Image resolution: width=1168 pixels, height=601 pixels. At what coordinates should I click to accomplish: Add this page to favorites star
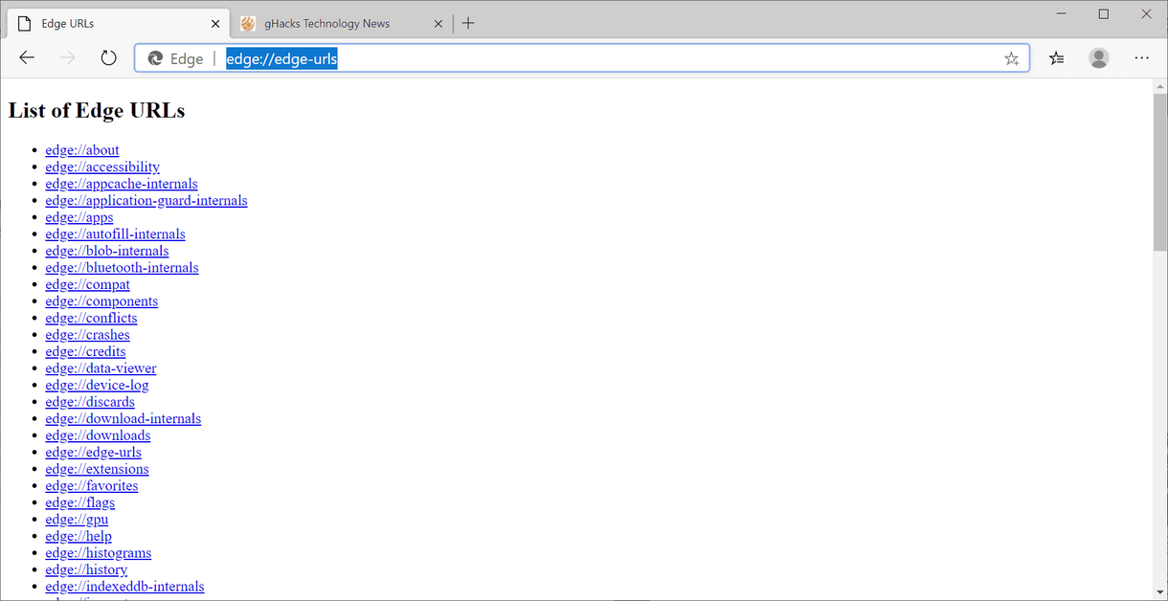tap(1011, 58)
